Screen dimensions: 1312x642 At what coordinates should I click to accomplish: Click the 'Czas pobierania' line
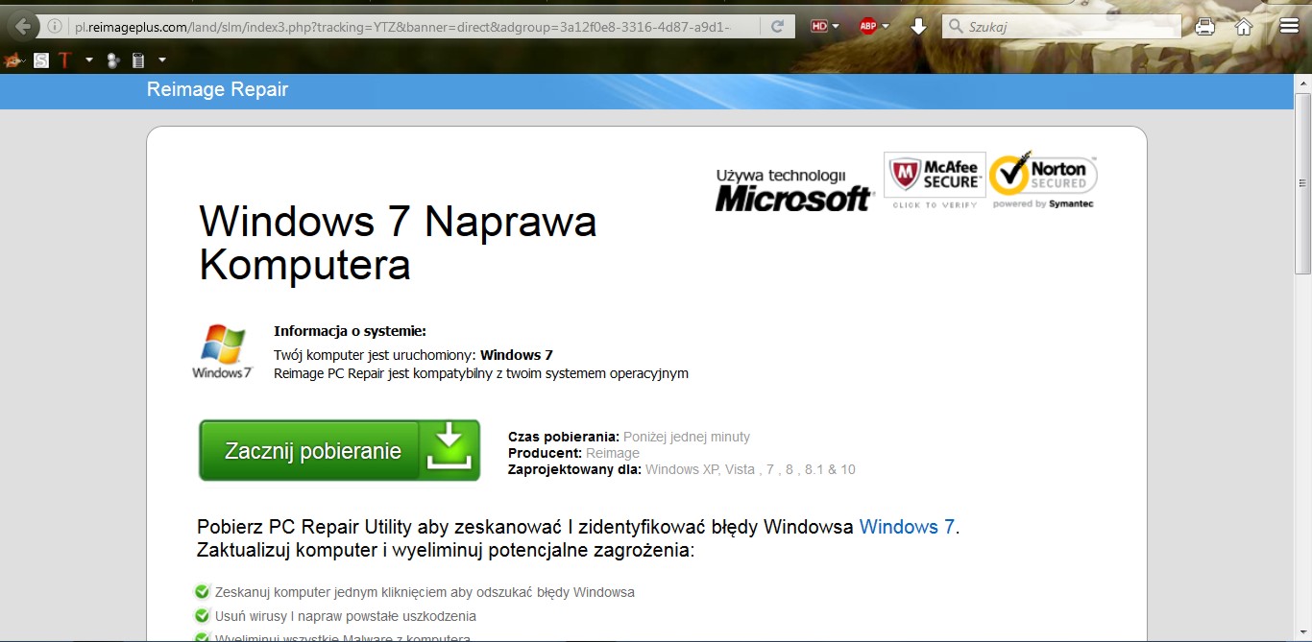[629, 437]
